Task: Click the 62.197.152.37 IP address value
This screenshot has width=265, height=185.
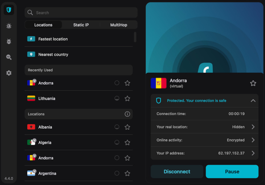Action: [x=231, y=153]
